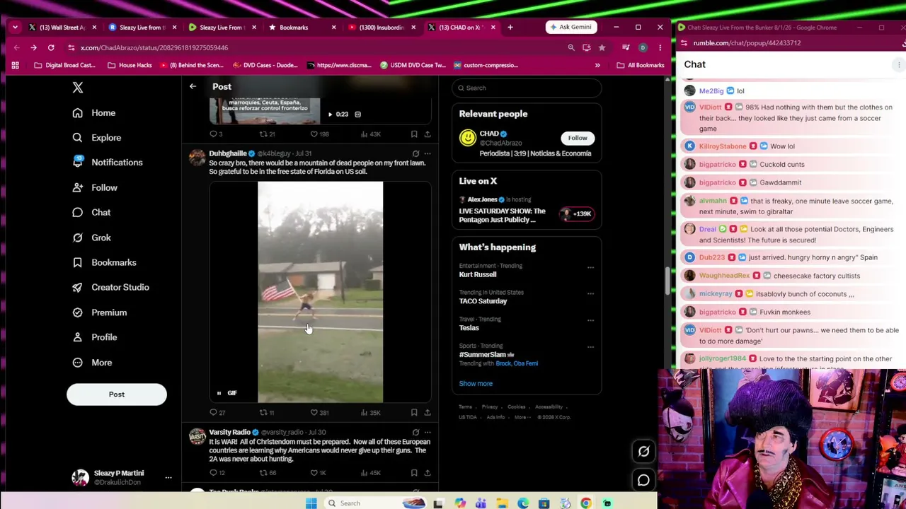906x509 pixels.
Task: Open the Rumble chat options menu
Action: (x=899, y=64)
